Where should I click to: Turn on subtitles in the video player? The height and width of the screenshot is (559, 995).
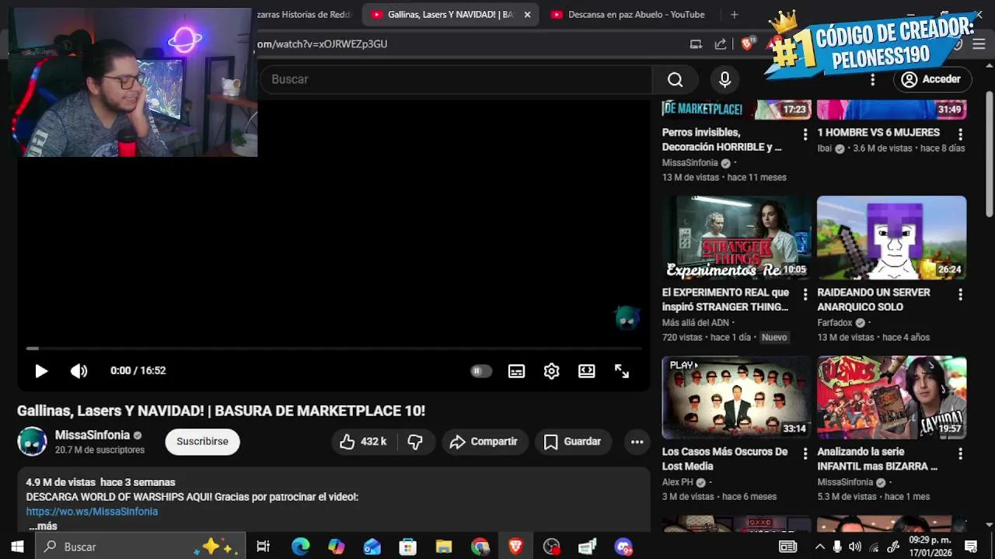click(516, 371)
